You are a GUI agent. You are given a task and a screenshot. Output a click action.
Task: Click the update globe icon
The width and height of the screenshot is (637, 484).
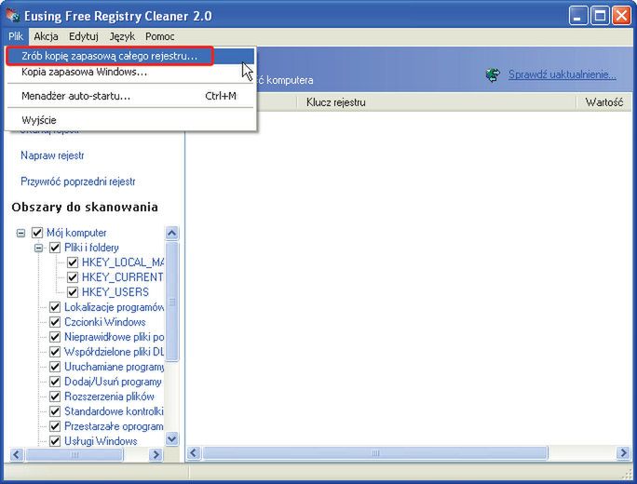pyautogui.click(x=494, y=74)
